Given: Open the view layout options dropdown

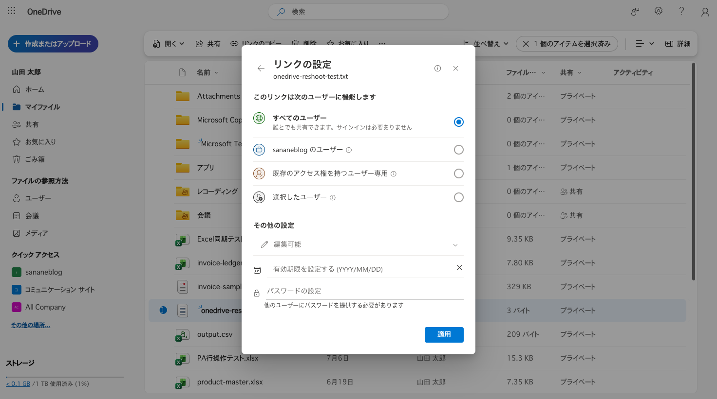Looking at the screenshot, I should click(645, 44).
